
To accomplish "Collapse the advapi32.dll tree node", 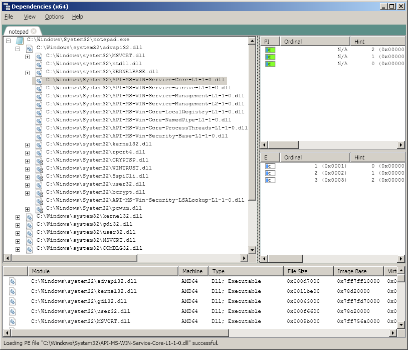I will [x=18, y=49].
